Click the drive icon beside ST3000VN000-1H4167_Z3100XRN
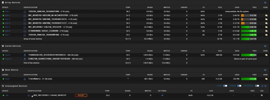This screenshot has width=270, height=100. click(x=25, y=31)
